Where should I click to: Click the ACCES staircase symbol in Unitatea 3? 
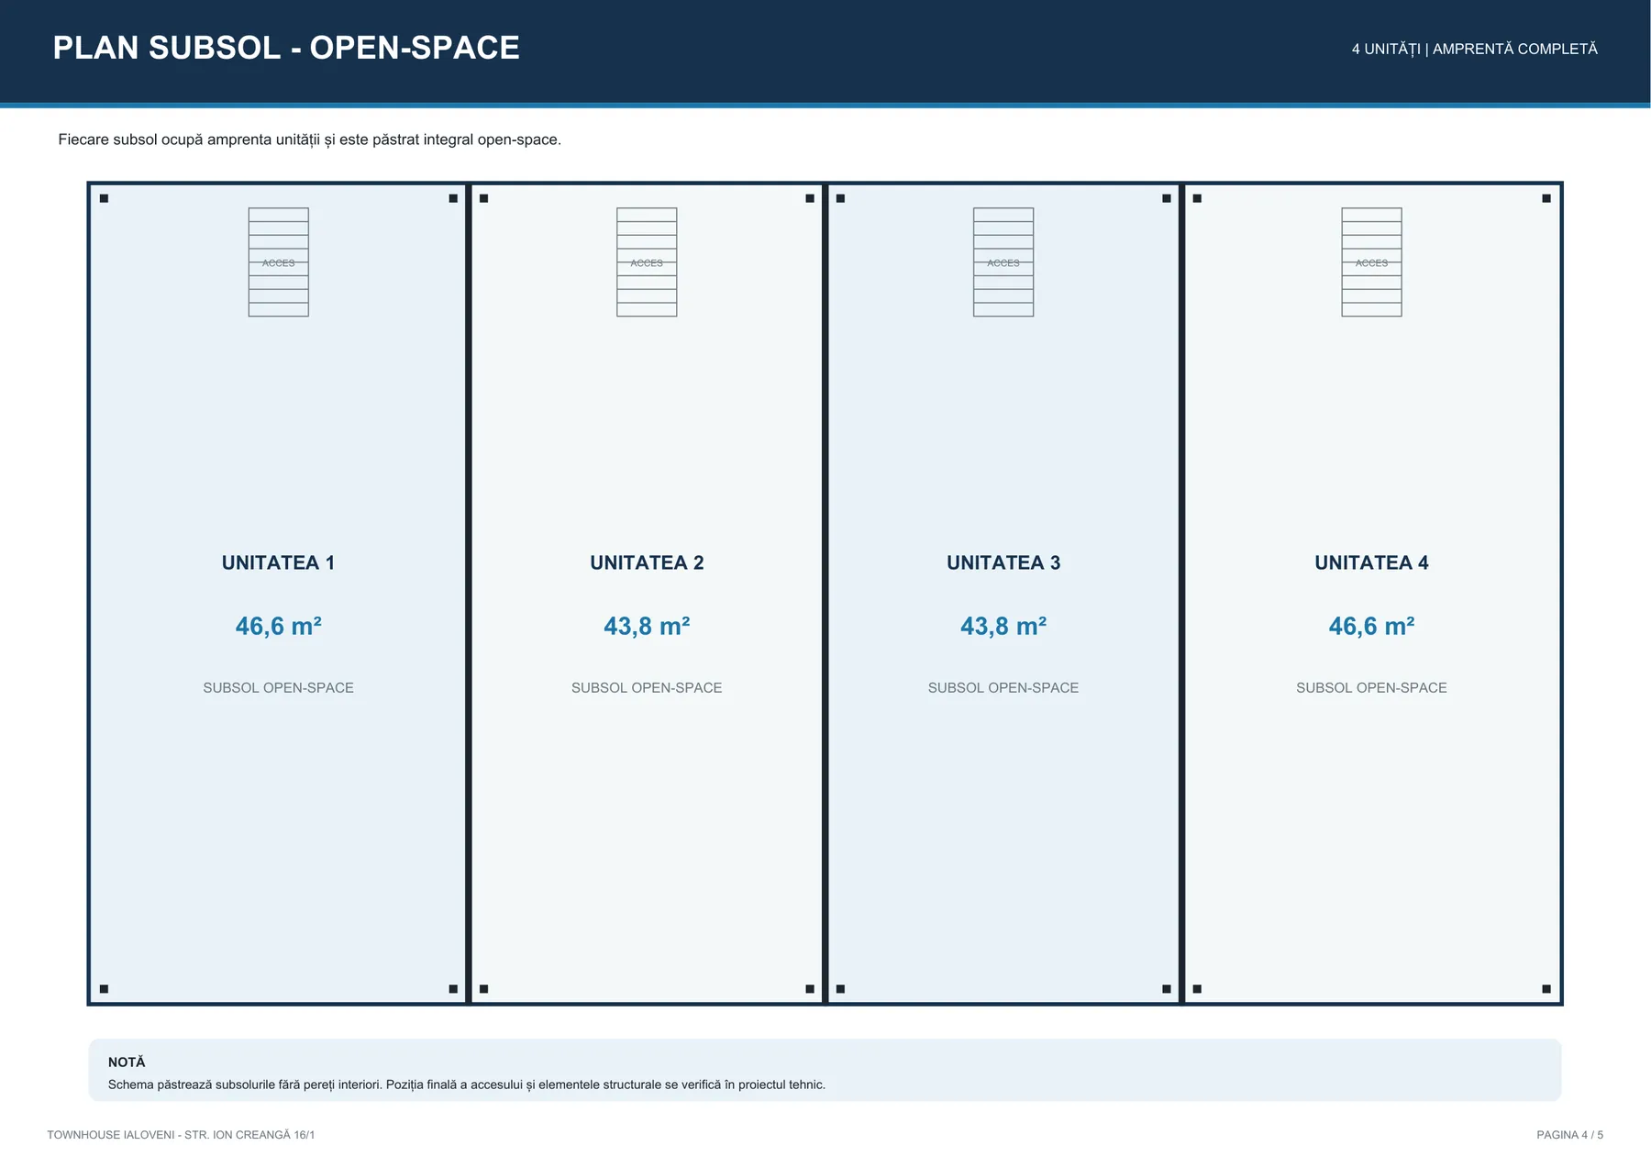pos(1003,262)
